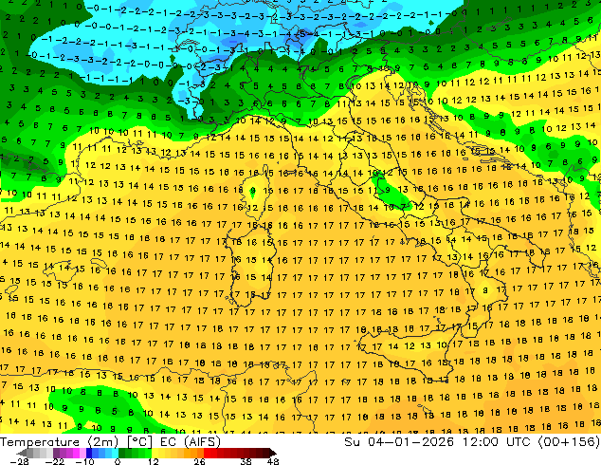
Task: Click the bright yellow legend swatch at 12
Action: 155,453
